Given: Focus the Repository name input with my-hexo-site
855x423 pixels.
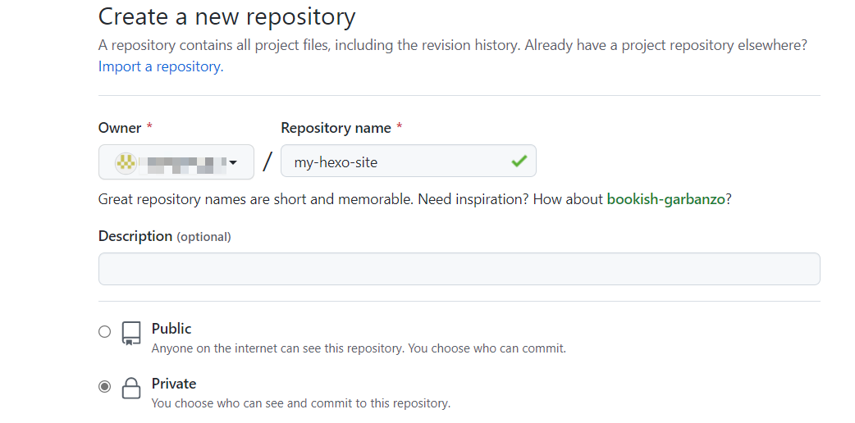Looking at the screenshot, I should (394, 161).
